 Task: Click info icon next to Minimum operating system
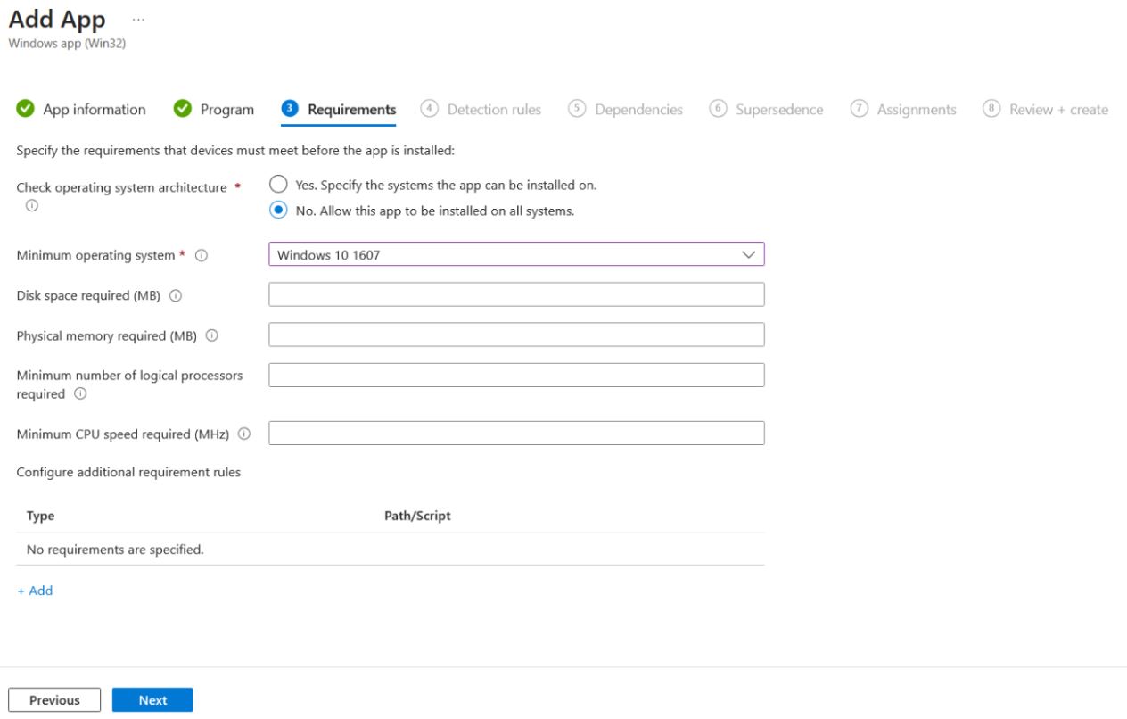[202, 256]
